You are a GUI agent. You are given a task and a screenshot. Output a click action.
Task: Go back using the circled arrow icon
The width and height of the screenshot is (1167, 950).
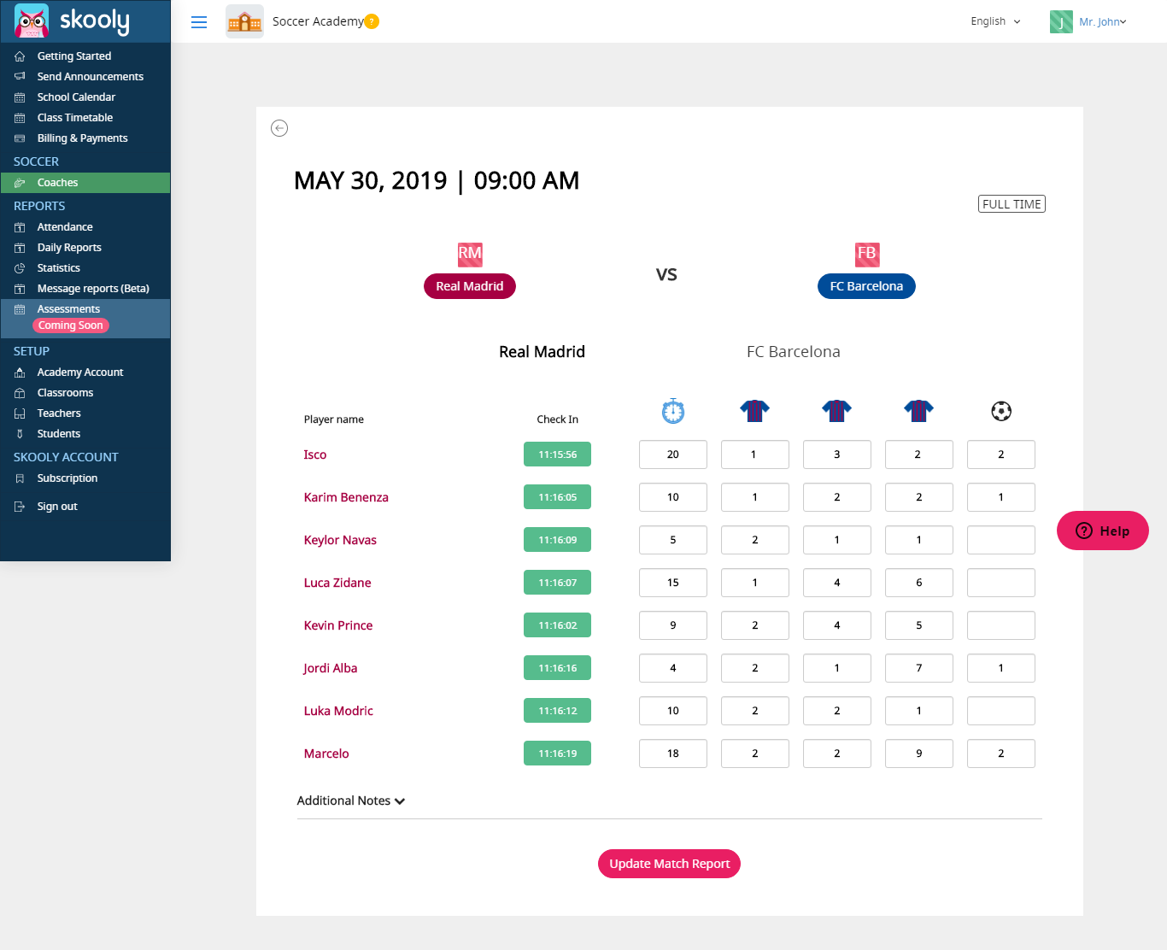coord(279,128)
